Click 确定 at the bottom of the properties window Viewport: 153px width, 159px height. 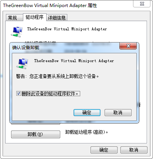[104, 150]
